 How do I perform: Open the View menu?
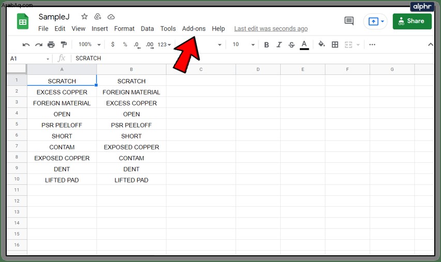78,28
